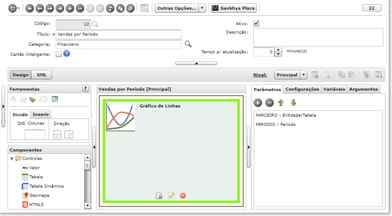Screen dimensions: 392x216
Task: Select the Dividir tab in Ferramentas
Action: 20,114
